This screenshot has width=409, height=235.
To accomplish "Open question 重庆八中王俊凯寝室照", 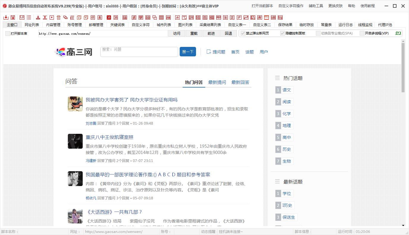I will pos(109,137).
